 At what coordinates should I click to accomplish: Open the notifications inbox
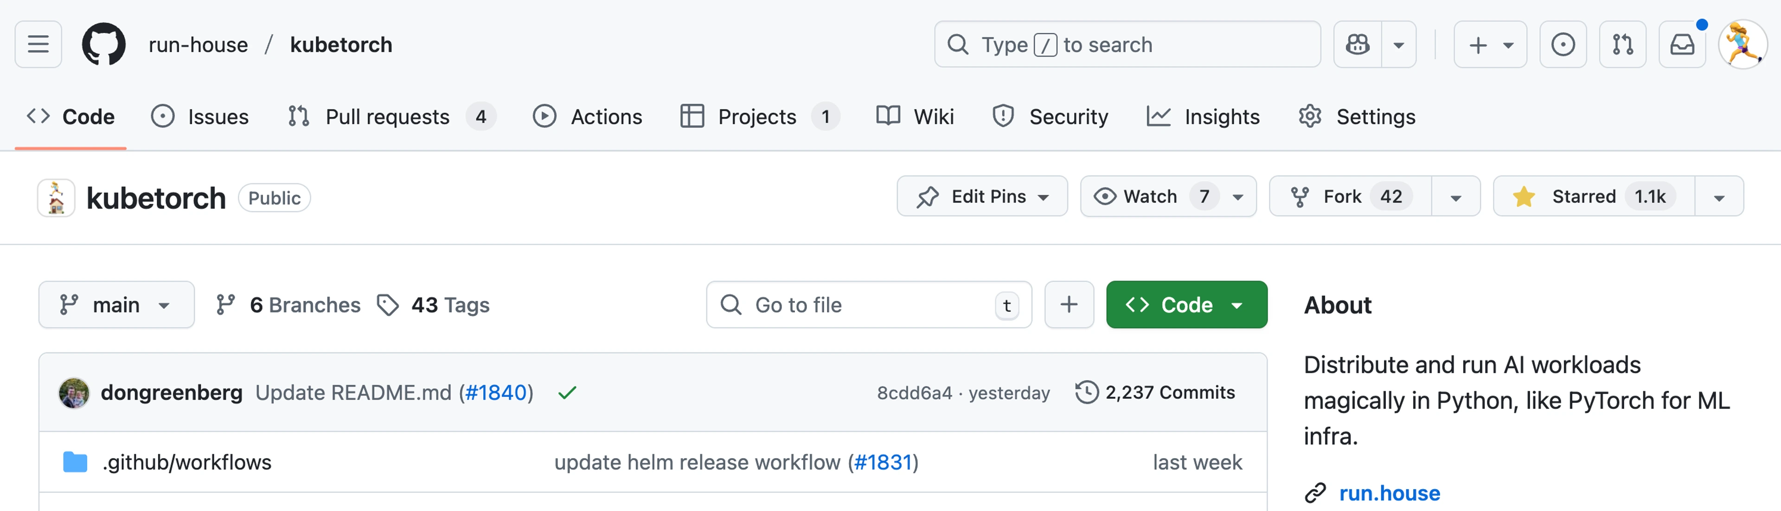pos(1682,45)
